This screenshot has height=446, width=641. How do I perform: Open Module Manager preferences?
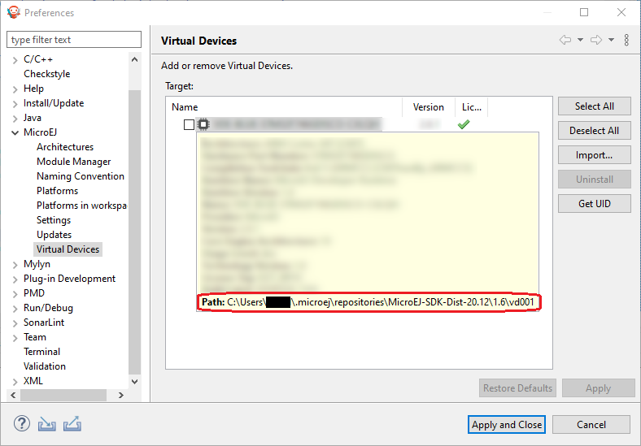click(x=73, y=162)
